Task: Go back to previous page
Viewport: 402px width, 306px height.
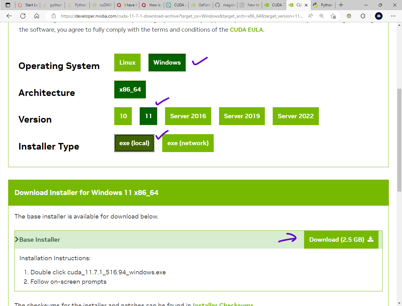Action: pyautogui.click(x=9, y=16)
